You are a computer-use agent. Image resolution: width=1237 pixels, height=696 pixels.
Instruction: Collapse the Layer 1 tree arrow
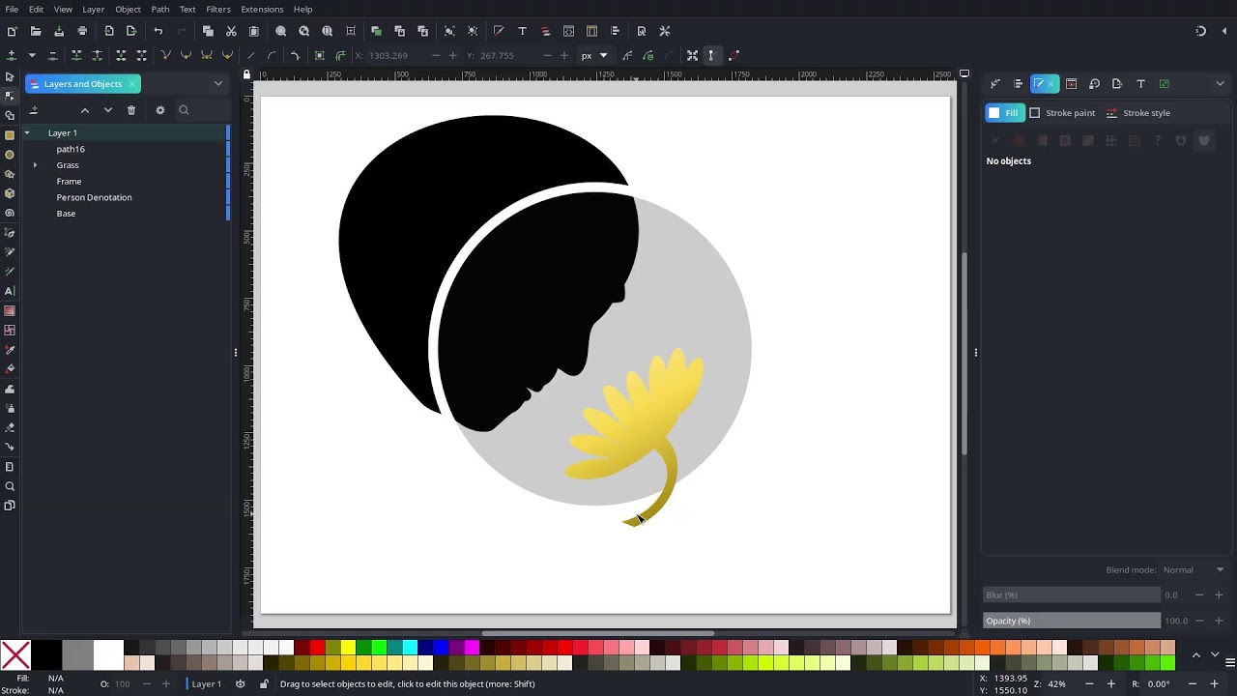click(27, 132)
